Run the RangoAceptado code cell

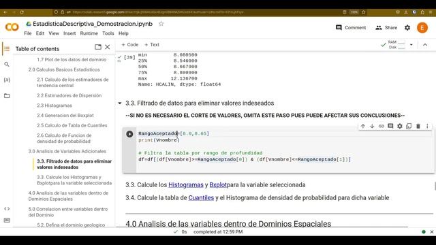(x=129, y=134)
